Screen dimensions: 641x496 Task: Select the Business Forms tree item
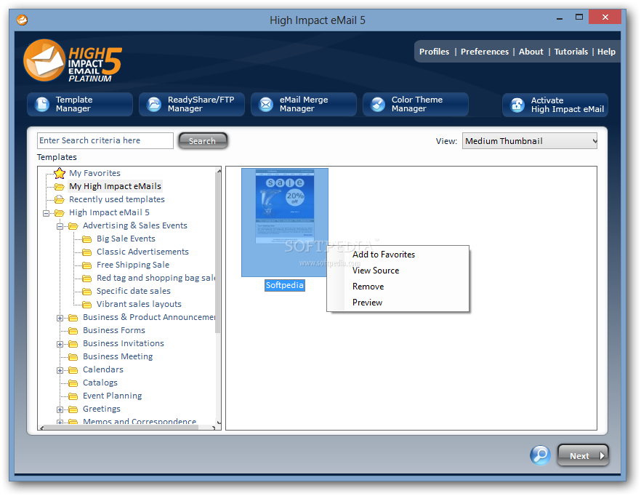tap(113, 330)
